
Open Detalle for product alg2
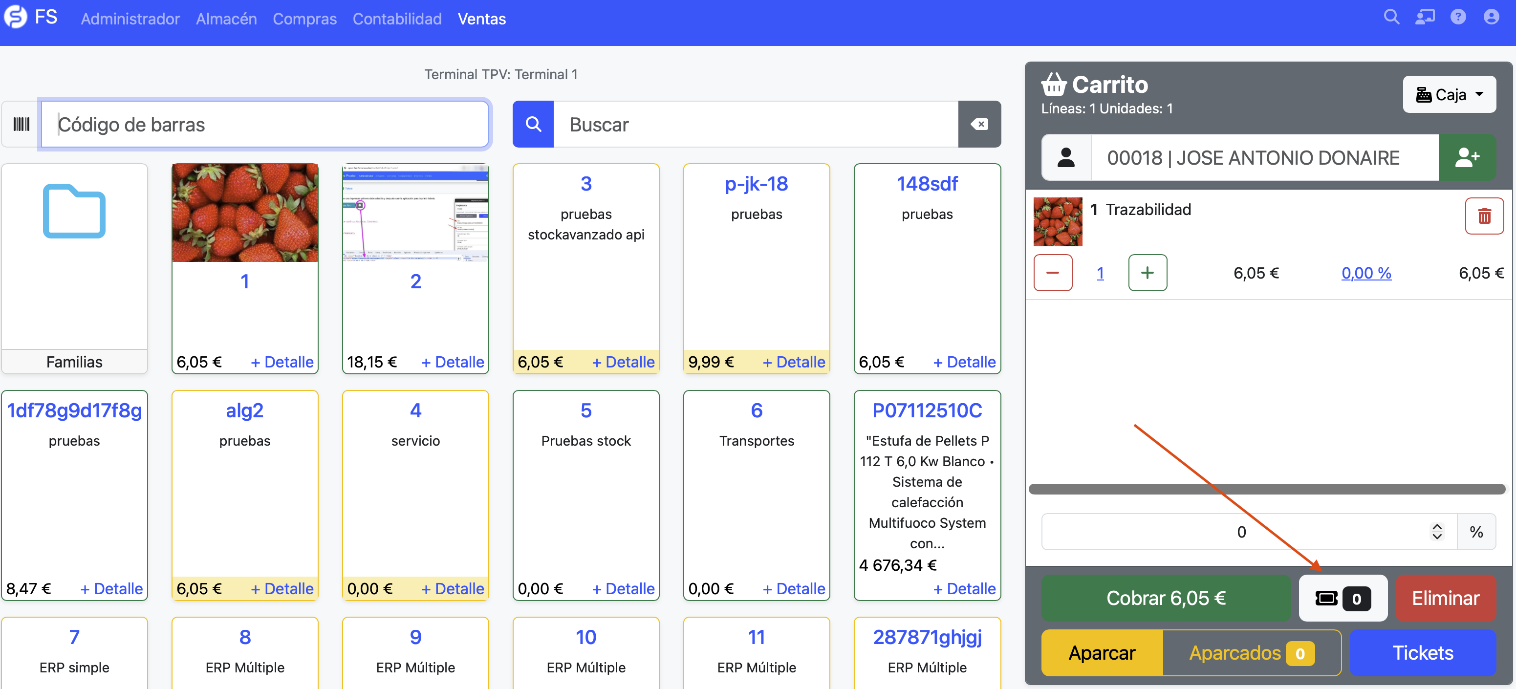(x=282, y=588)
